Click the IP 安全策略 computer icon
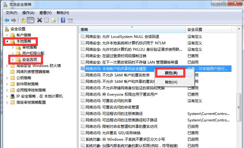244x148 pixels. pos(13,96)
